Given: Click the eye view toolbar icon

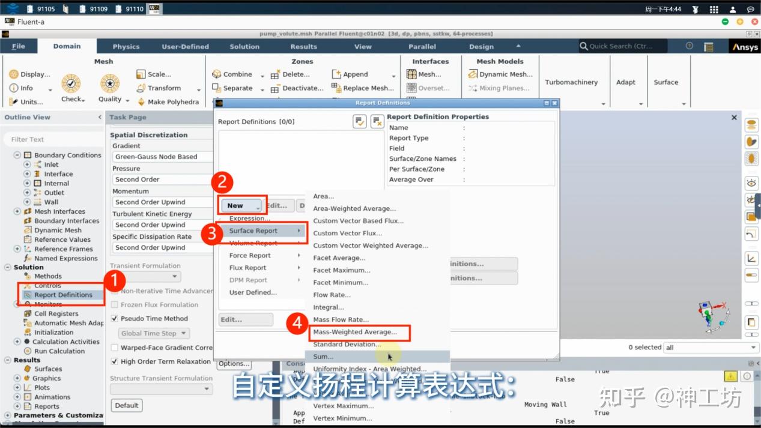Looking at the screenshot, I should [x=751, y=183].
